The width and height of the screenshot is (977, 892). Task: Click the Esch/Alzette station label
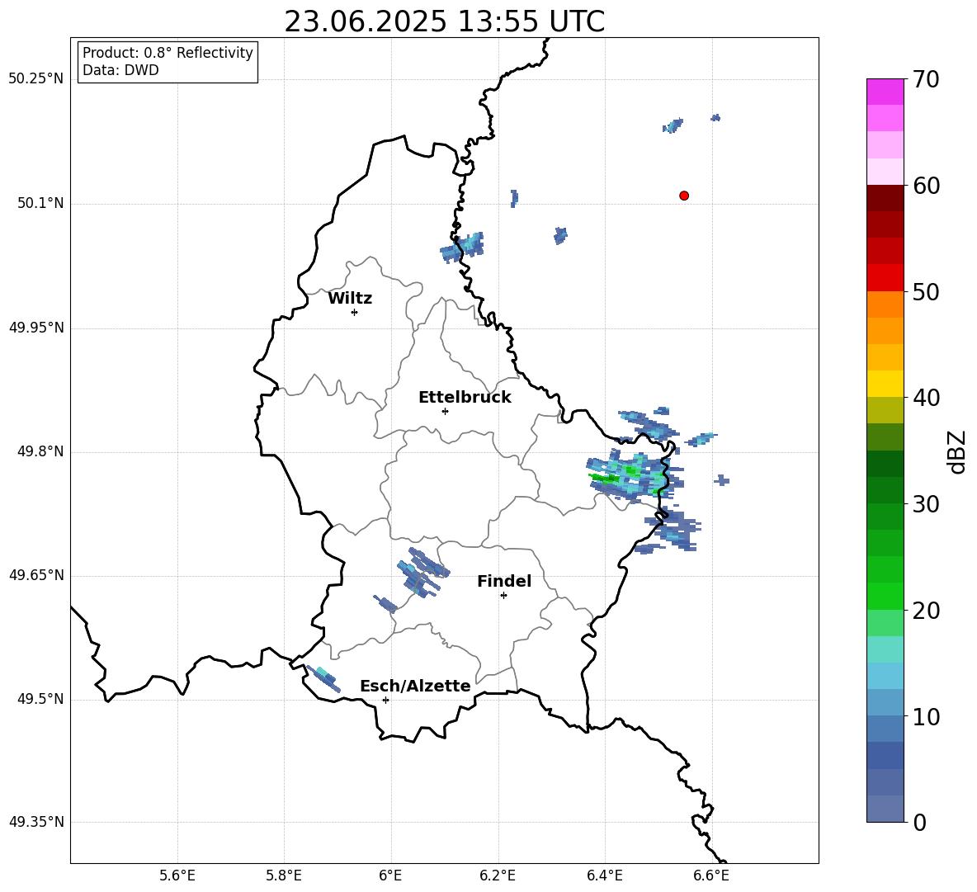click(415, 686)
